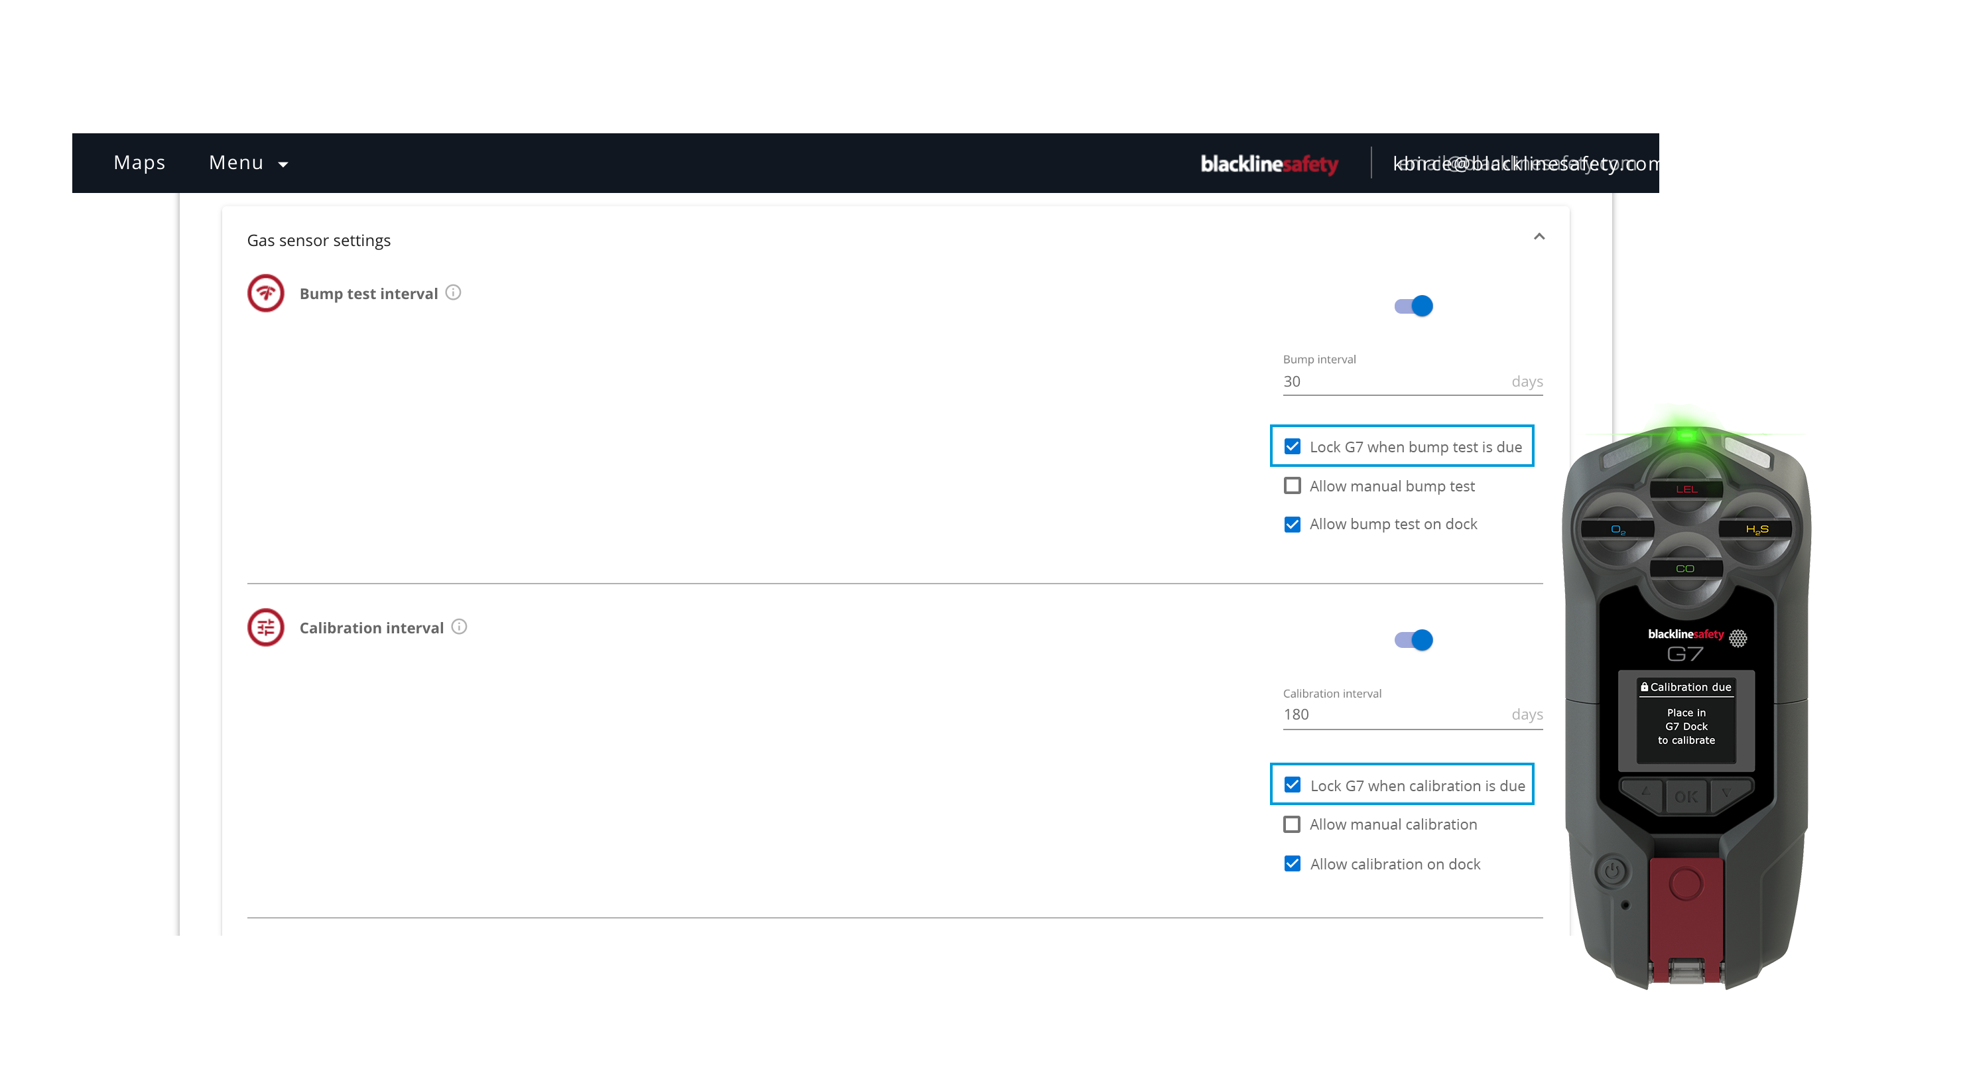Uncheck Lock G7 when calibration is due
This screenshot has width=1963, height=1077.
click(1293, 785)
